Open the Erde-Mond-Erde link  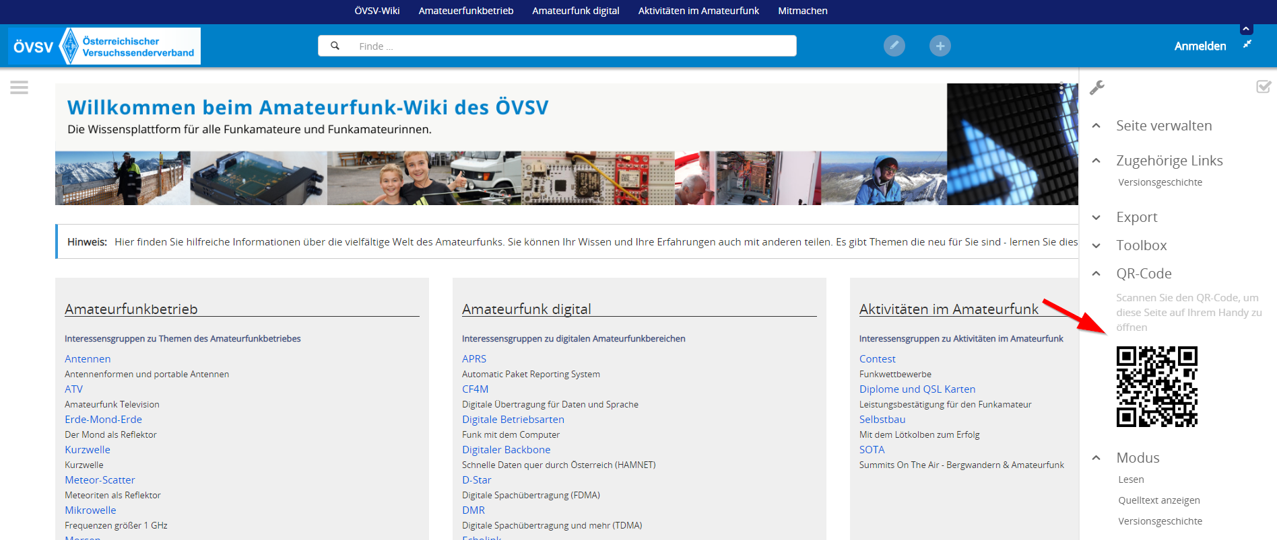[103, 420]
